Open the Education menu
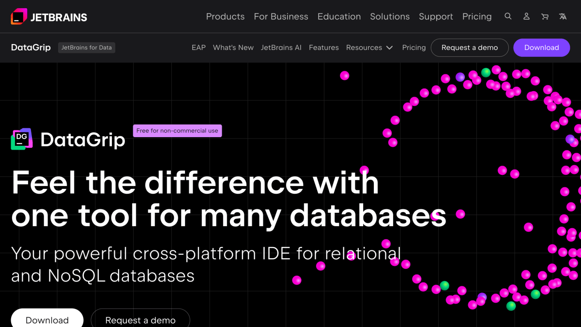 pyautogui.click(x=339, y=16)
